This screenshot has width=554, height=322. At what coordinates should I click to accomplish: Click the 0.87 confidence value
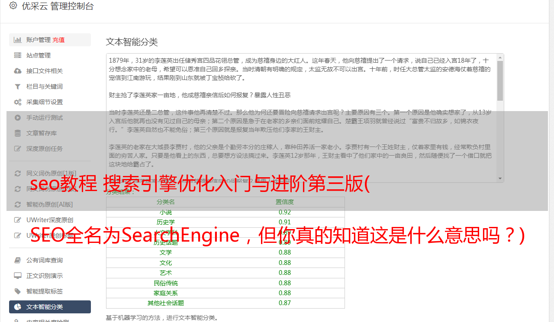tap(285, 303)
